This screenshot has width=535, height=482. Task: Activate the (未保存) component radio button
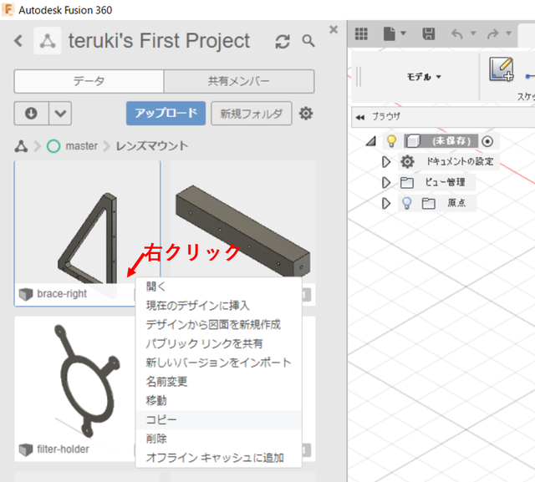pyautogui.click(x=487, y=141)
